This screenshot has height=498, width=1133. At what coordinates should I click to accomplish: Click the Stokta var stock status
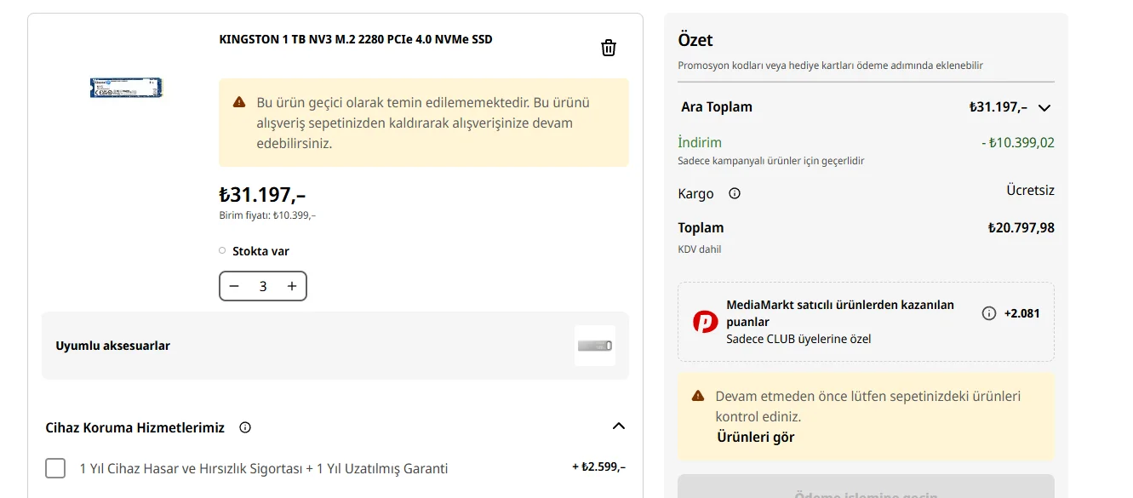click(x=260, y=251)
